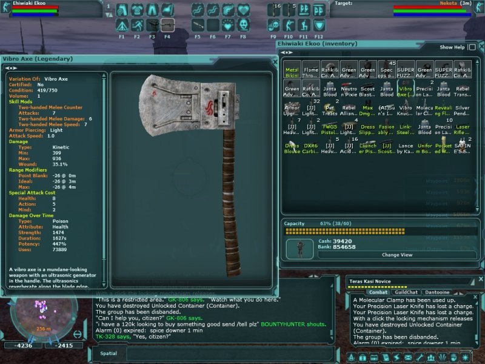
Task: Activate the shield icon in F12 slot
Action: click(319, 25)
